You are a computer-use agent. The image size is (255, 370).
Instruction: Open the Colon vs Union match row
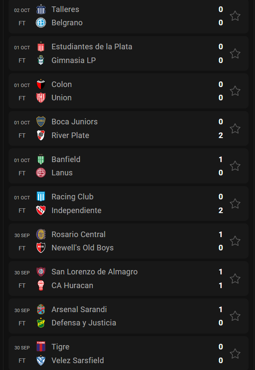[x=128, y=91]
